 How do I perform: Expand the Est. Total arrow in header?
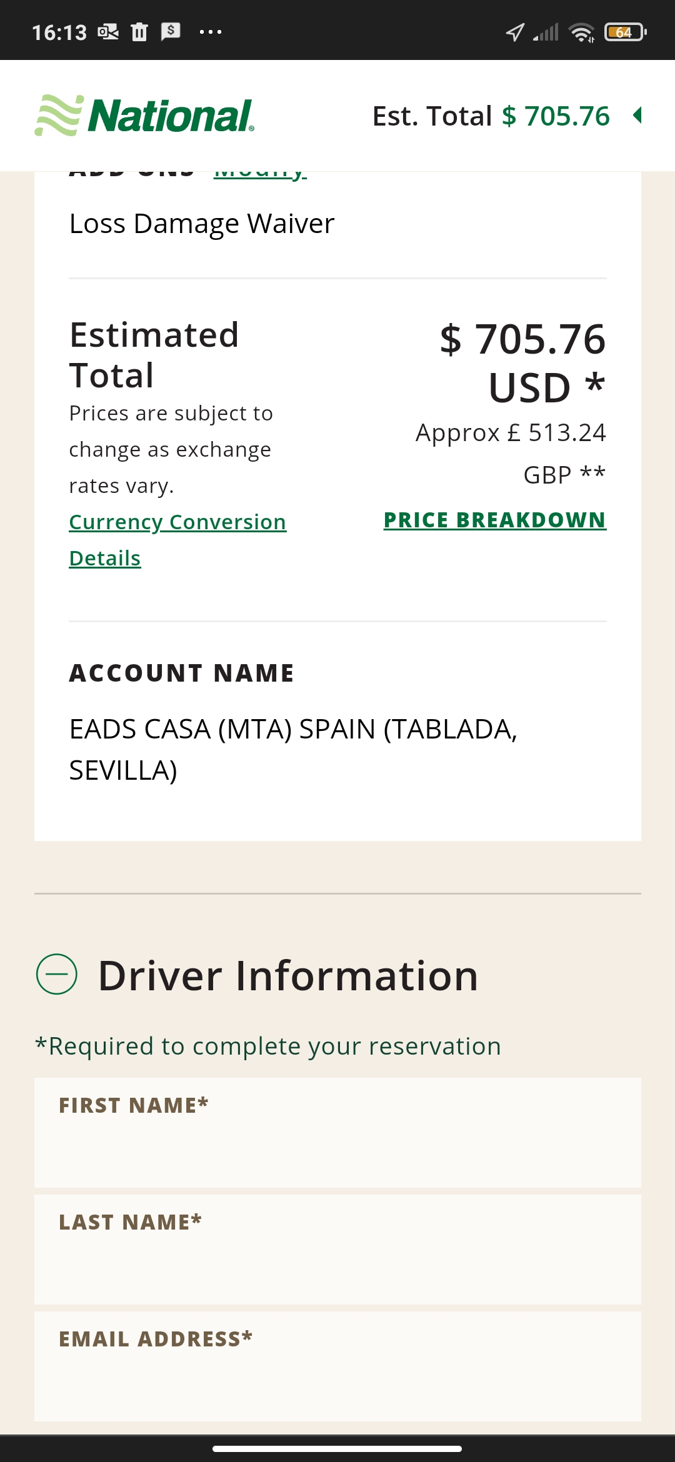coord(637,116)
